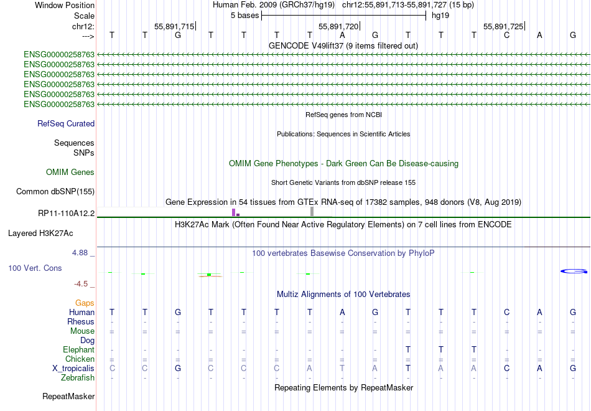Image resolution: width=591 pixels, height=411 pixels.
Task: Click the 'Human' species label
Action: click(81, 312)
